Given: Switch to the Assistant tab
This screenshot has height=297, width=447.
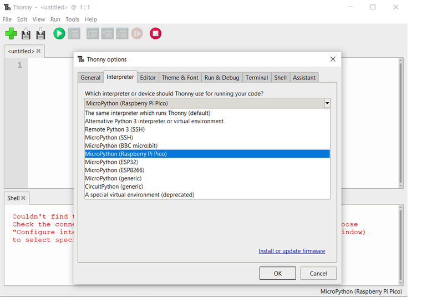Looking at the screenshot, I should pyautogui.click(x=304, y=78).
